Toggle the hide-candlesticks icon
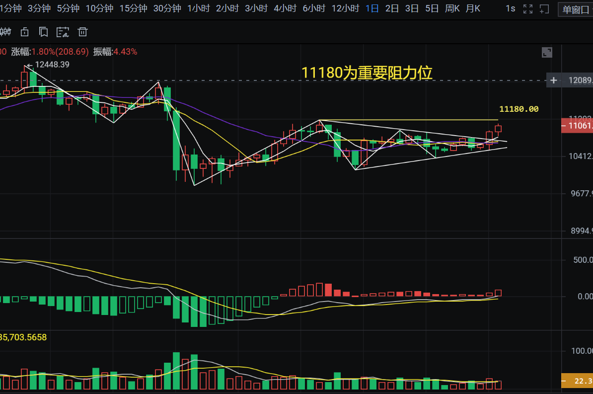This screenshot has height=394, width=593. tap(5, 32)
